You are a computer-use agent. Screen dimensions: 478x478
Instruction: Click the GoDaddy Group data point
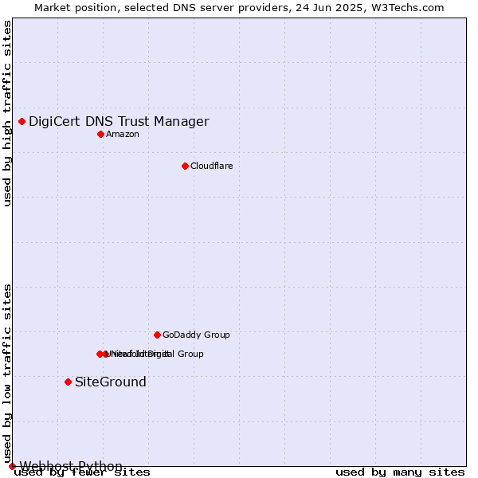[x=157, y=335]
